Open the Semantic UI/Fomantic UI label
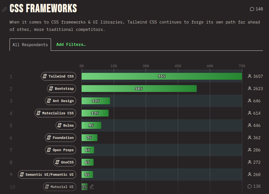This screenshot has height=194, width=269. pyautogui.click(x=47, y=175)
